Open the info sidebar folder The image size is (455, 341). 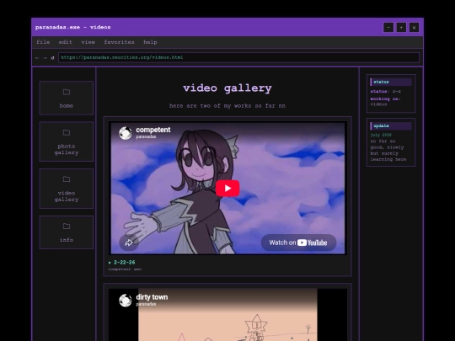click(x=67, y=232)
